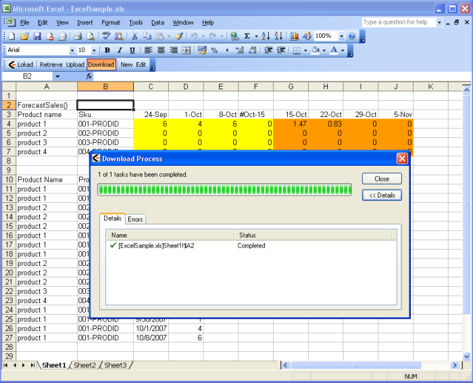
Task: Click Decrease Decimal icon
Action: tap(253, 51)
